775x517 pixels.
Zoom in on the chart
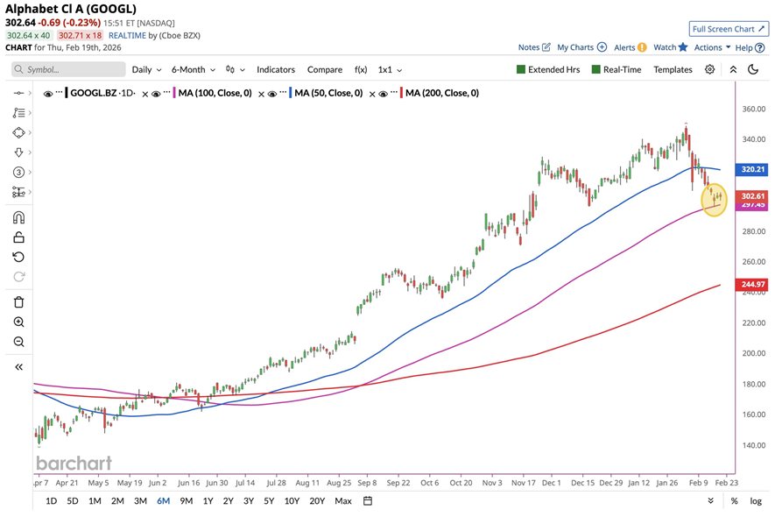[18, 322]
